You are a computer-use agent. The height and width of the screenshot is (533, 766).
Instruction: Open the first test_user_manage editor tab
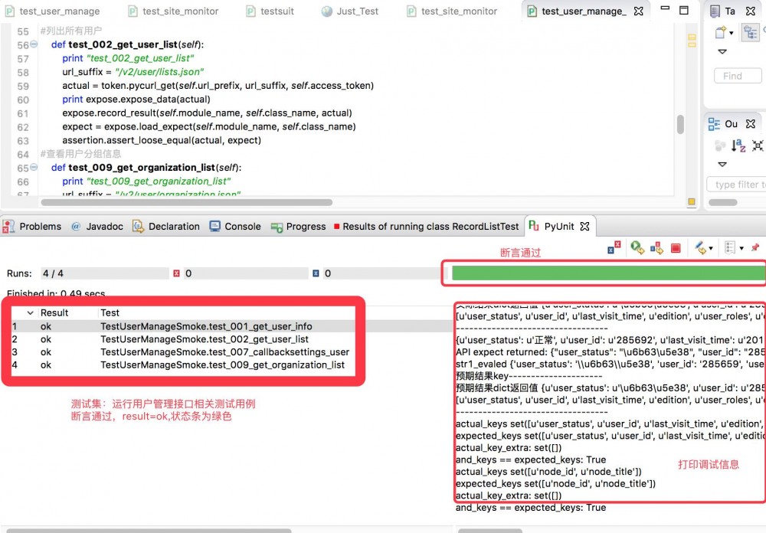pyautogui.click(x=52, y=11)
